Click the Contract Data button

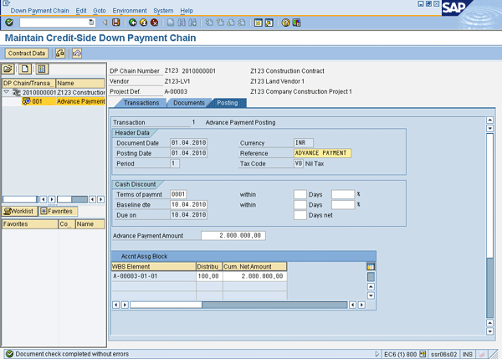(x=27, y=53)
